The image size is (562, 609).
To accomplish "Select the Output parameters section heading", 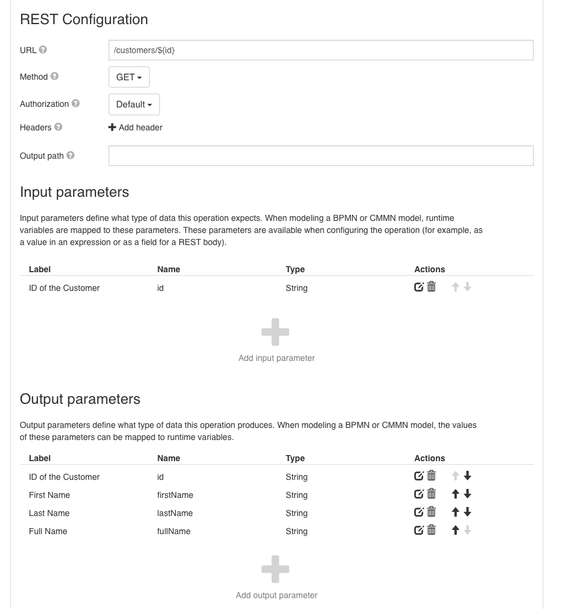I will click(x=81, y=399).
